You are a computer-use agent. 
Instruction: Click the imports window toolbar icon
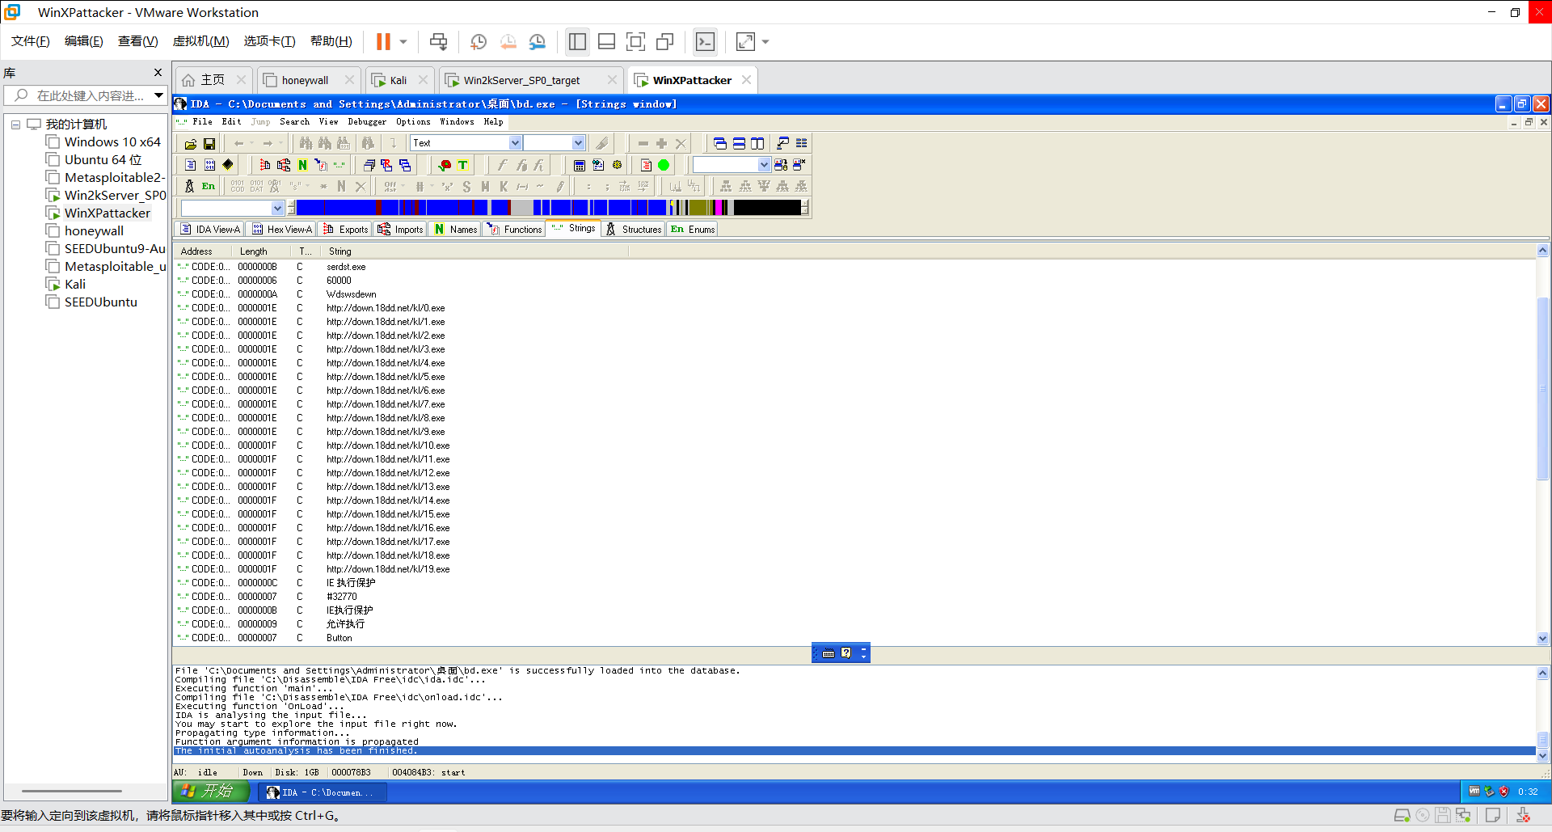(284, 165)
